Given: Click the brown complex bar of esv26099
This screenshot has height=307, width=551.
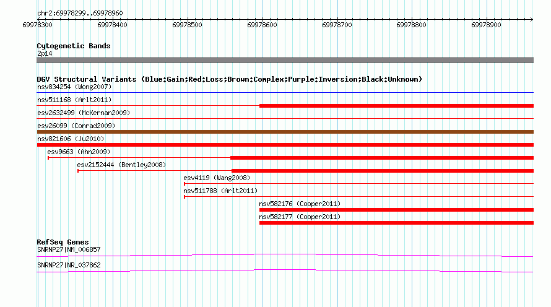Looking at the screenshot, I should click(x=285, y=132).
